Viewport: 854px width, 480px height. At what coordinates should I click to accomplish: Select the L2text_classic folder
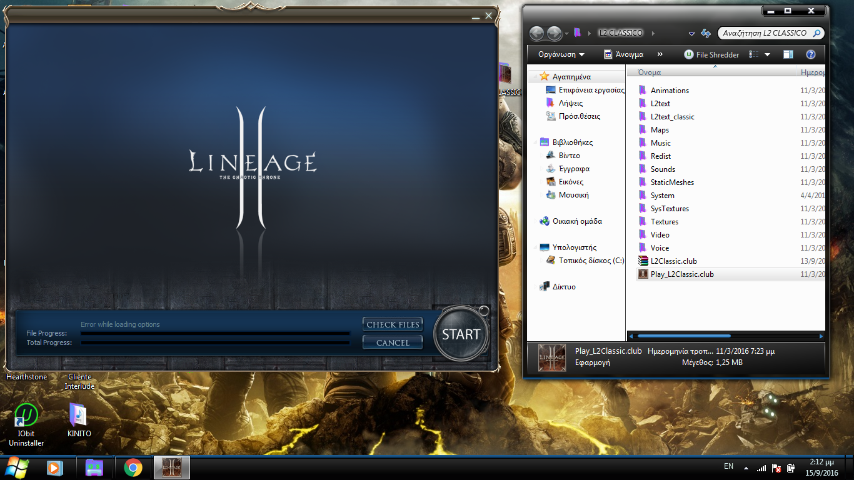tap(672, 116)
